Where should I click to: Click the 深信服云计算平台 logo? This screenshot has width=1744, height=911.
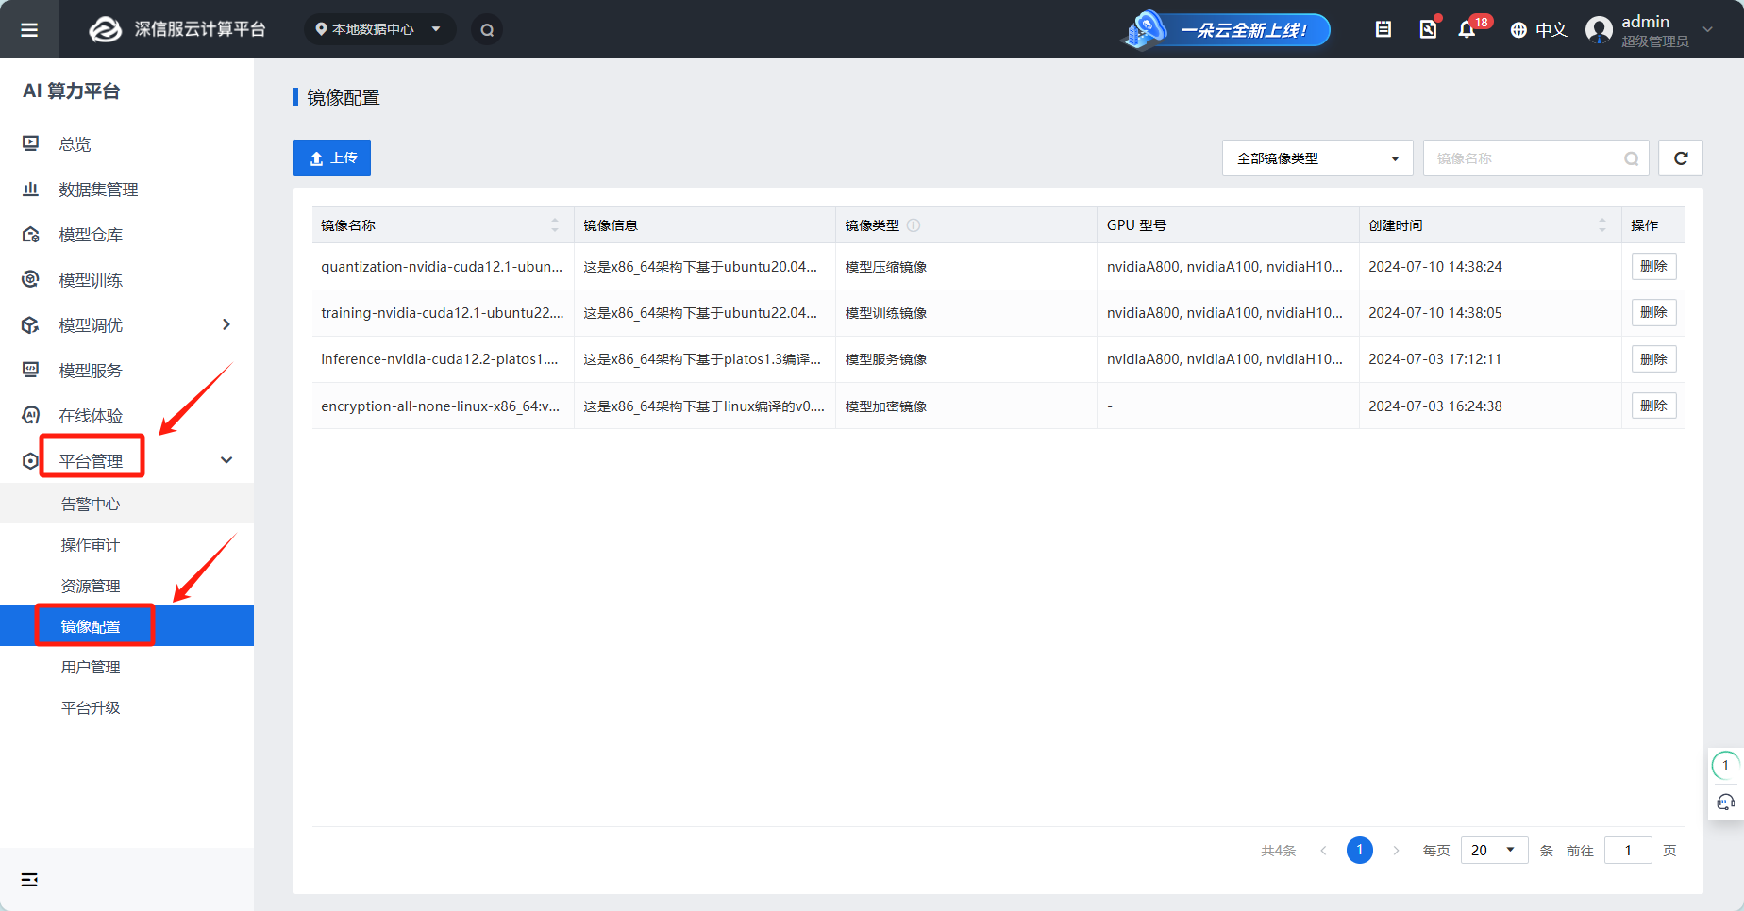click(x=177, y=29)
